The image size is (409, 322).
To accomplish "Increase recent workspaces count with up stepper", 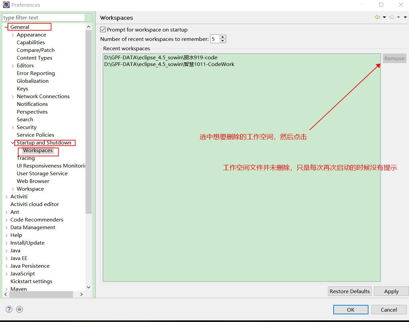I will click(223, 37).
